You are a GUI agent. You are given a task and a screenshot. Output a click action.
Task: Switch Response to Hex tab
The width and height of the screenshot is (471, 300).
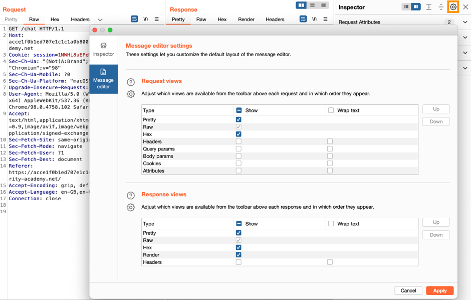[x=222, y=19]
